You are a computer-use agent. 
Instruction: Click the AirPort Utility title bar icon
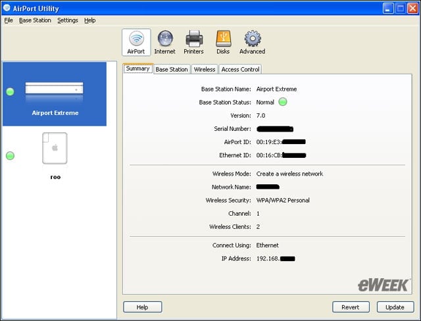(x=7, y=8)
